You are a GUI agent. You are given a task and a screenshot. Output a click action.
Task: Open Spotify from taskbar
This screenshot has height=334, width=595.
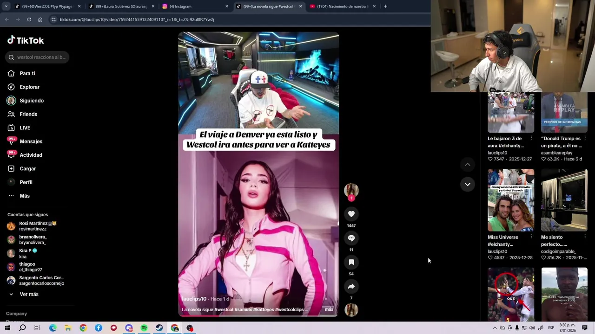pyautogui.click(x=144, y=328)
